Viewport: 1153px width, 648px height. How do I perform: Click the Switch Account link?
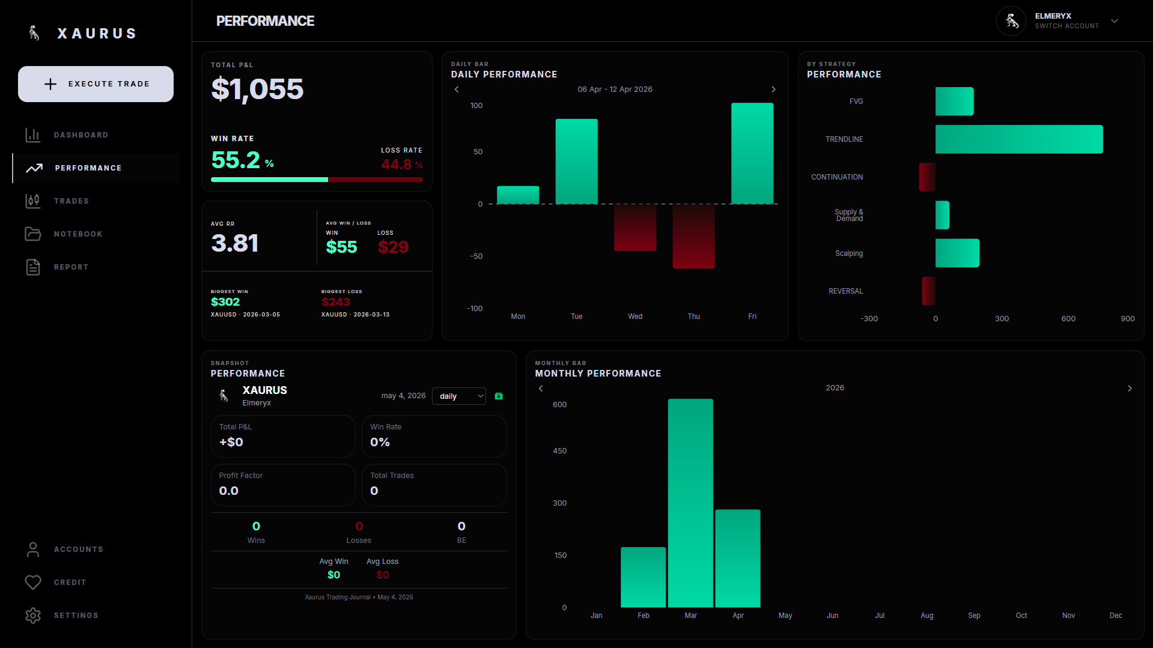1066,26
